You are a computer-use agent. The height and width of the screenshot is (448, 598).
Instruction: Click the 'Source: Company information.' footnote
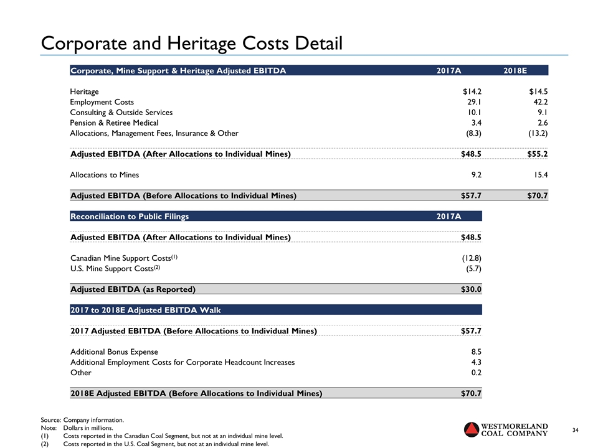click(x=82, y=420)
